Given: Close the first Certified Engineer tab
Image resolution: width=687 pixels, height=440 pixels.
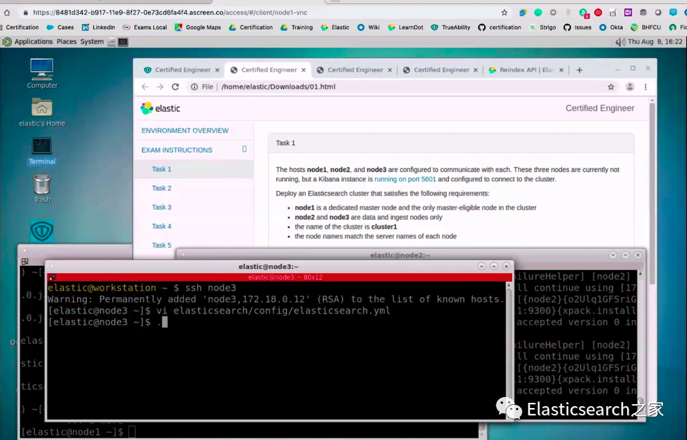Looking at the screenshot, I should pos(217,70).
